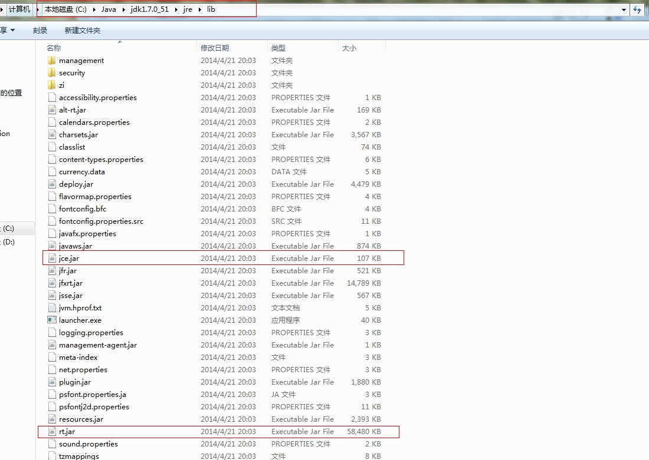The height and width of the screenshot is (460, 649).
Task: Click the 14,789 KB size of jfxrt.jar
Action: pyautogui.click(x=364, y=283)
